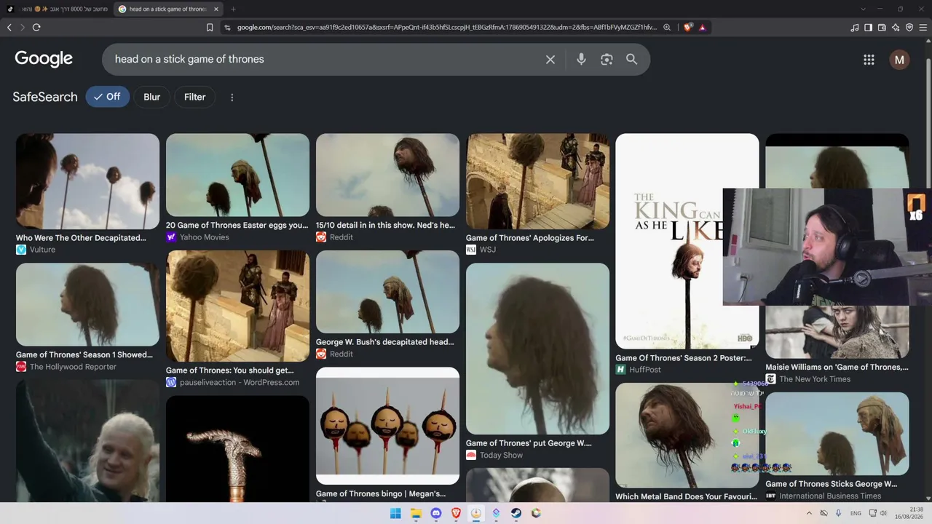This screenshot has height=524, width=932.
Task: Open Discord from the taskbar
Action: tap(436, 513)
